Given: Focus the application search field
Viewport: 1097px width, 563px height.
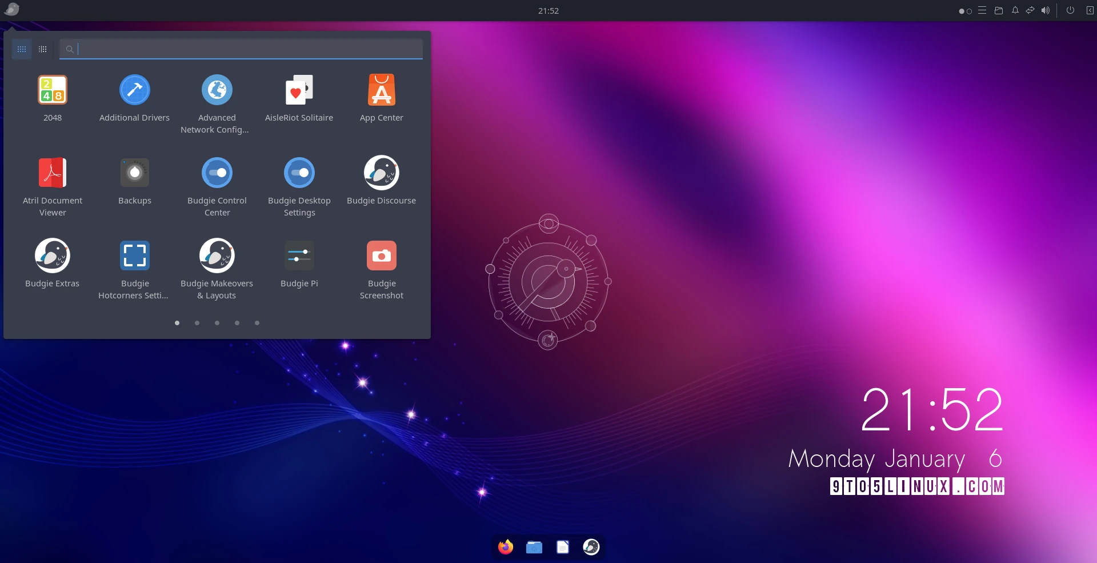Looking at the screenshot, I should (x=246, y=49).
